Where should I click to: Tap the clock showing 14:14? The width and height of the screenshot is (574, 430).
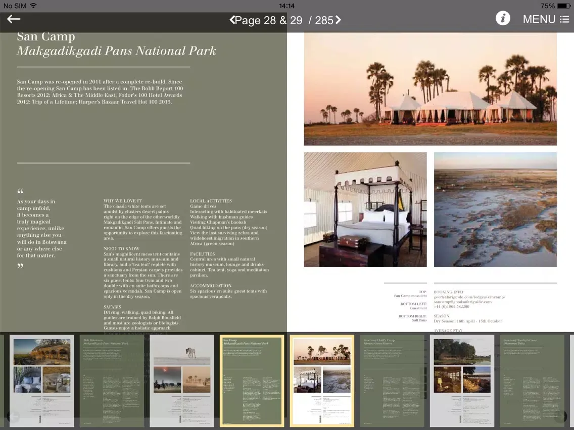(x=286, y=6)
